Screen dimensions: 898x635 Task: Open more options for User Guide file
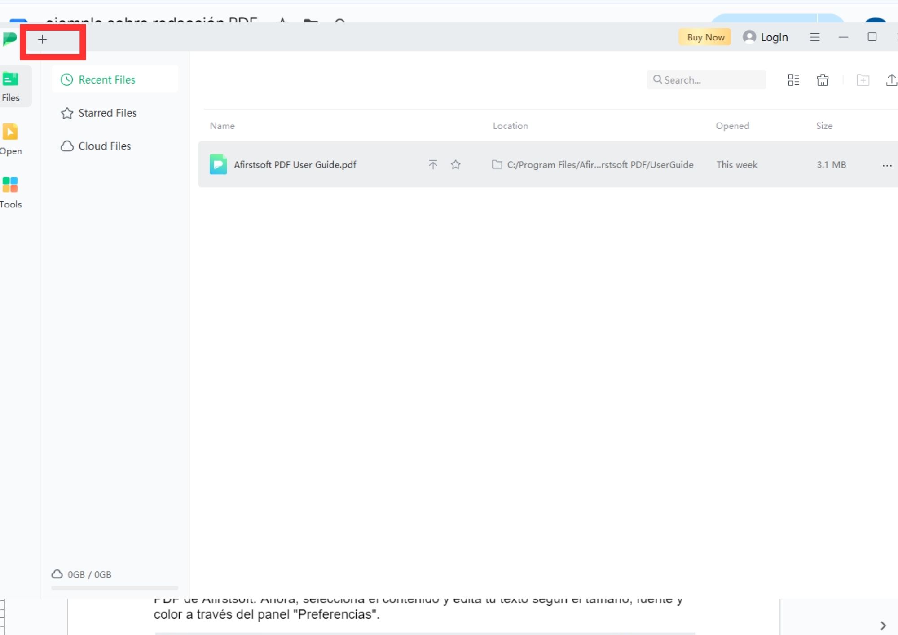887,165
